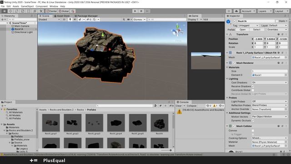Toggle the Static checkbox
This screenshot has width=291, height=164.
coord(277,21)
